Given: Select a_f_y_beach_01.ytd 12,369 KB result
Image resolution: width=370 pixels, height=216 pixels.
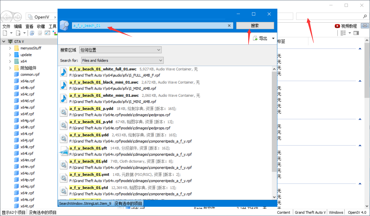Looking at the screenshot, I should point(165,191).
